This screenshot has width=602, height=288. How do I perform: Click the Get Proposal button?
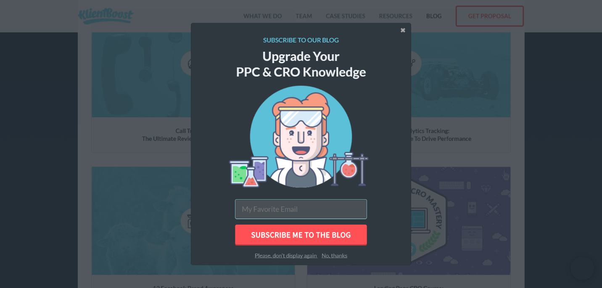[490, 16]
